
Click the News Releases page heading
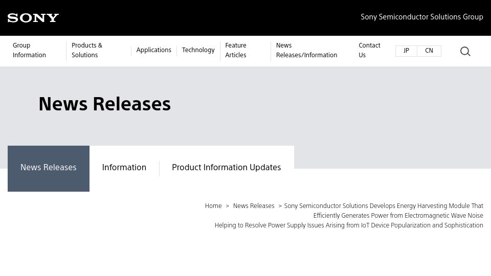[x=104, y=104]
